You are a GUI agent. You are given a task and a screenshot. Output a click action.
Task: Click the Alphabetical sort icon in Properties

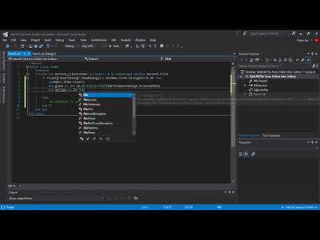click(247, 154)
